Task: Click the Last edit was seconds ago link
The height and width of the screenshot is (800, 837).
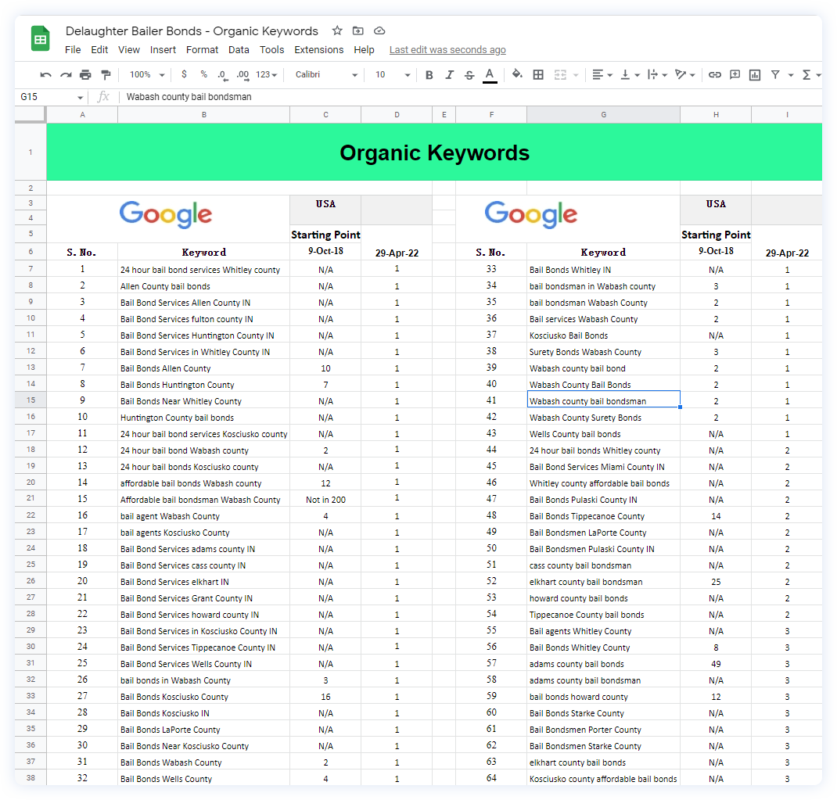Action: pos(447,49)
